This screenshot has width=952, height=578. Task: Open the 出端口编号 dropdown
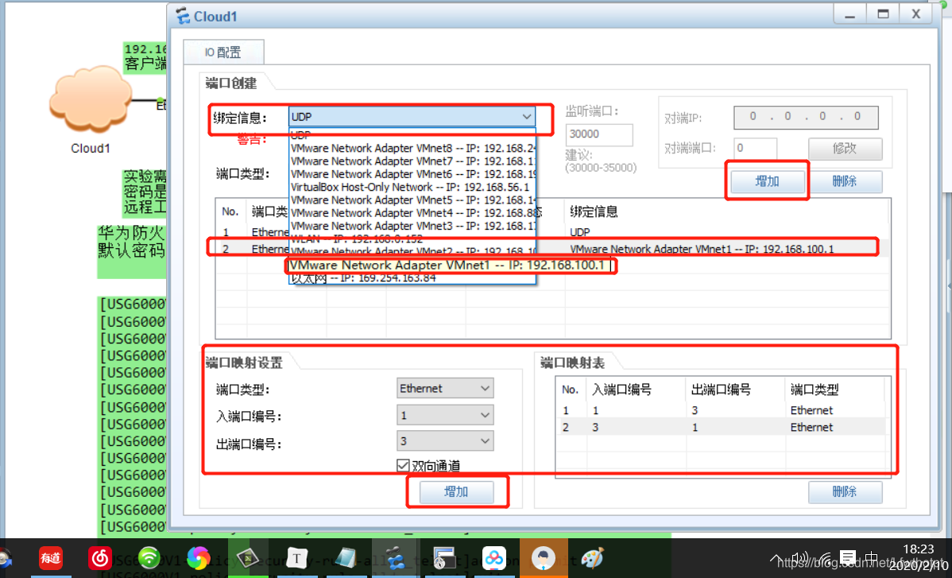tap(444, 440)
